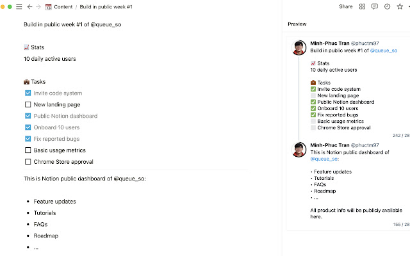
Task: Check the New landing page task
Action: [28, 104]
